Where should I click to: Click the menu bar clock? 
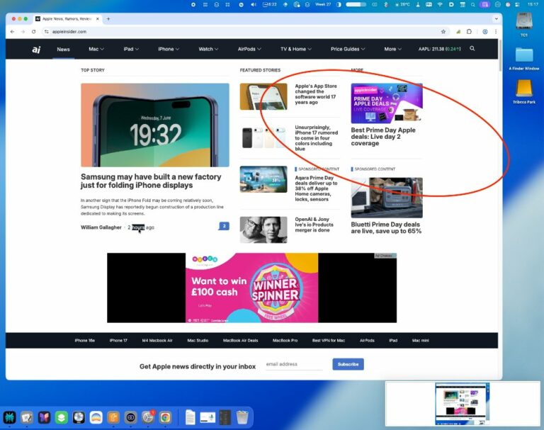tap(533, 4)
